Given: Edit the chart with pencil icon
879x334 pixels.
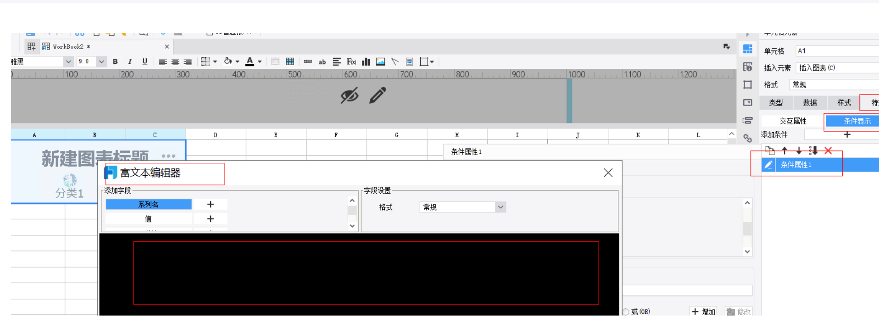Looking at the screenshot, I should coord(378,95).
